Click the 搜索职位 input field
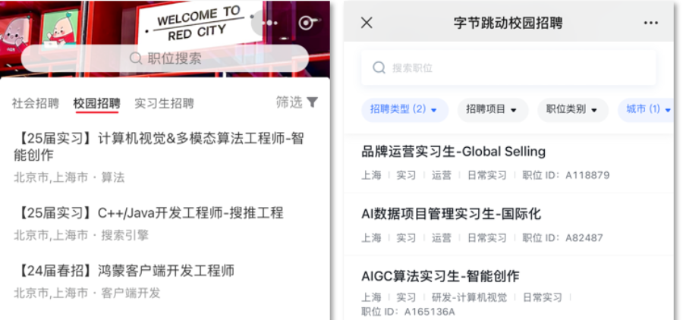 [x=508, y=67]
